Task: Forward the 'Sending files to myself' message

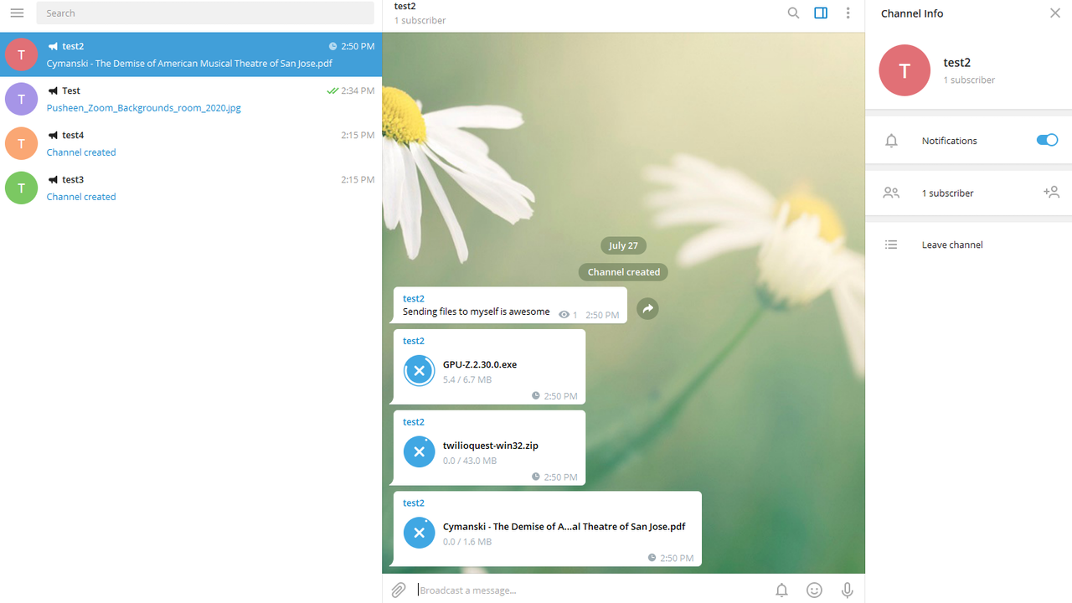Action: coord(647,309)
